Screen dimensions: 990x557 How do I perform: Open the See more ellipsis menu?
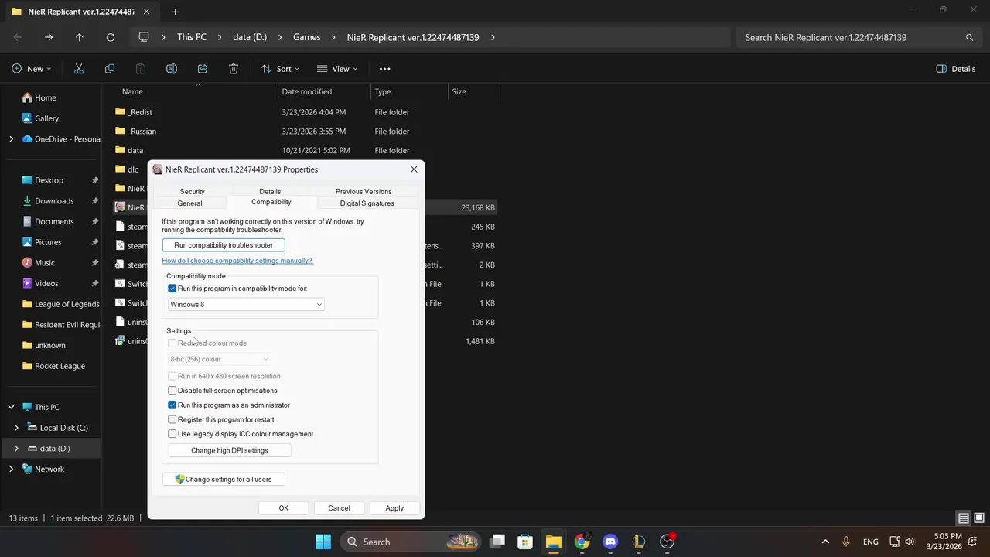(x=384, y=69)
